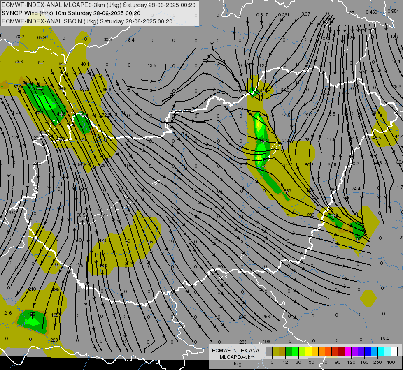Click the map value 18.4
Screen dimensions: 403x370
click(130, 40)
